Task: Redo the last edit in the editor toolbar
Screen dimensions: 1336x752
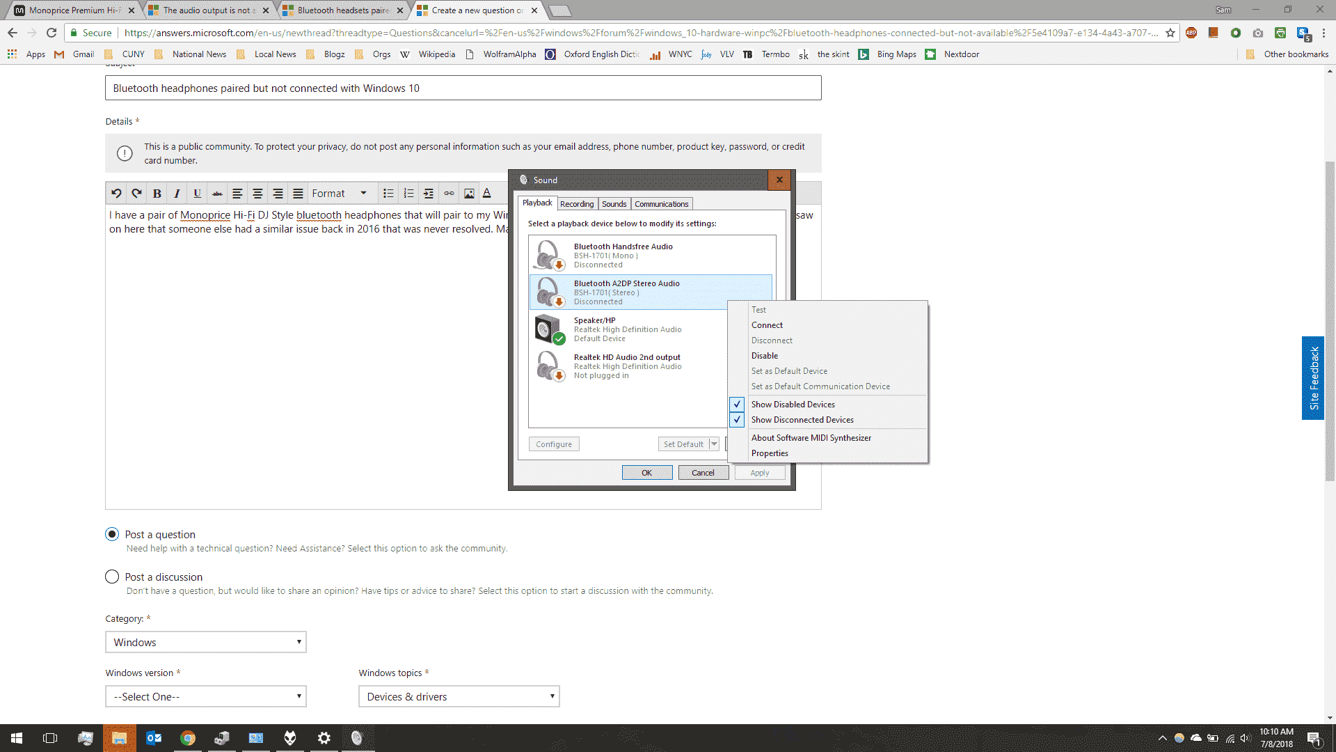Action: tap(136, 194)
